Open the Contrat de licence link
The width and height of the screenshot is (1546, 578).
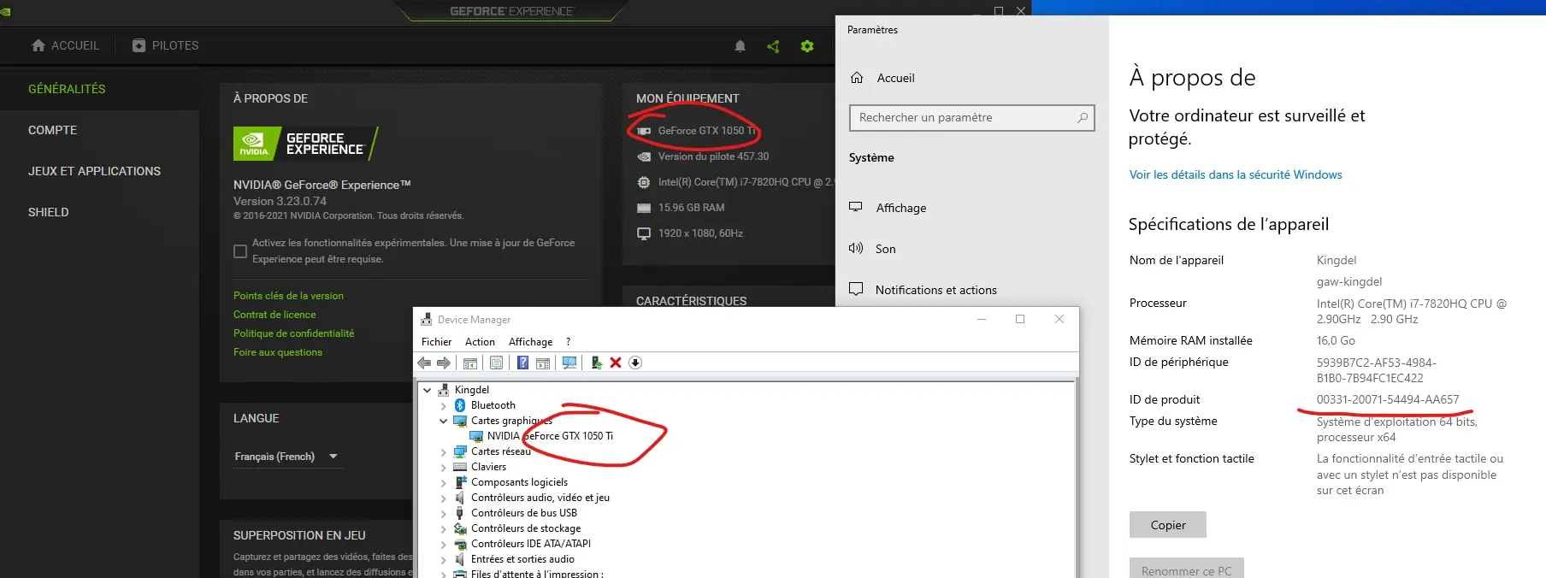click(x=274, y=315)
